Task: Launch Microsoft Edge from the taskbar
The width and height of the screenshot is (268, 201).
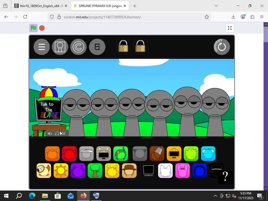Action: pos(32,196)
